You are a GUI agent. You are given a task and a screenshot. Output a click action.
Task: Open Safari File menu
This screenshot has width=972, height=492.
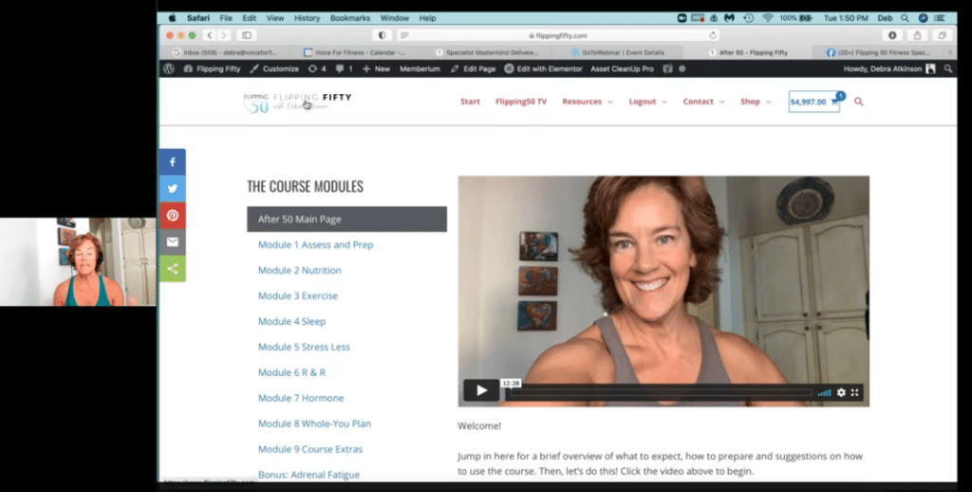pyautogui.click(x=226, y=19)
